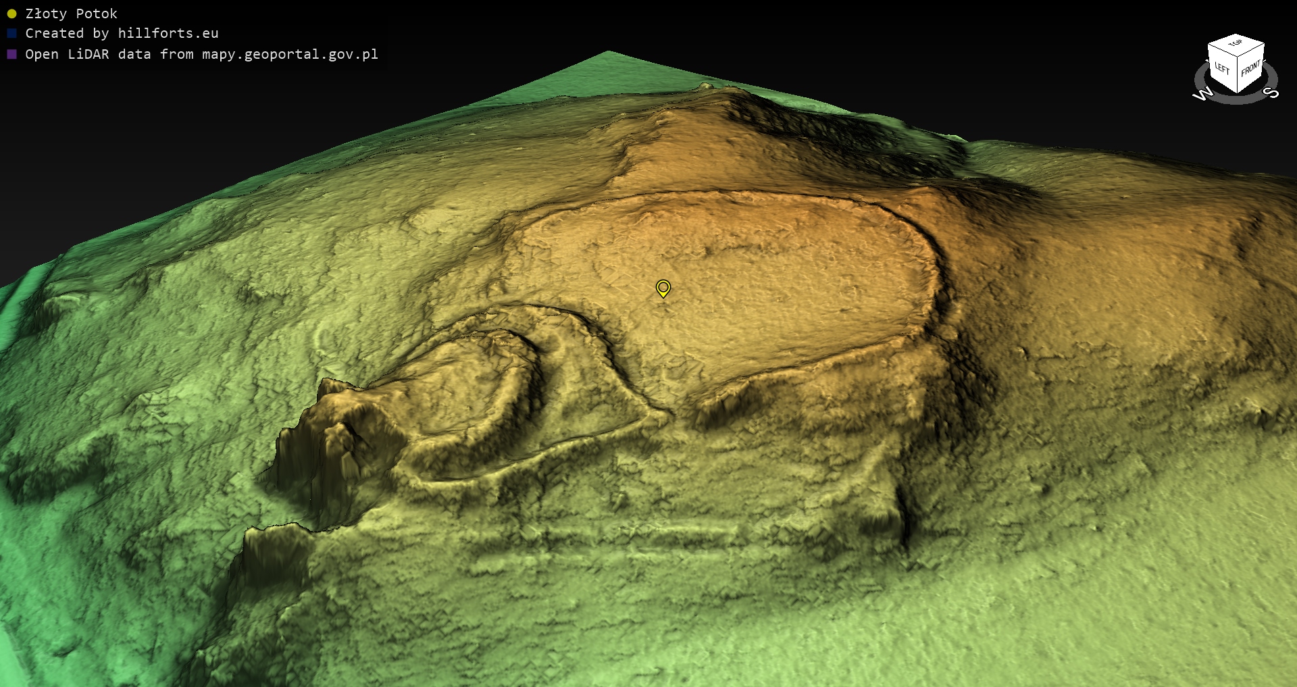This screenshot has height=687, width=1297.
Task: Open the mapy.geoportal.gov.pl text in the legend
Action: [290, 54]
